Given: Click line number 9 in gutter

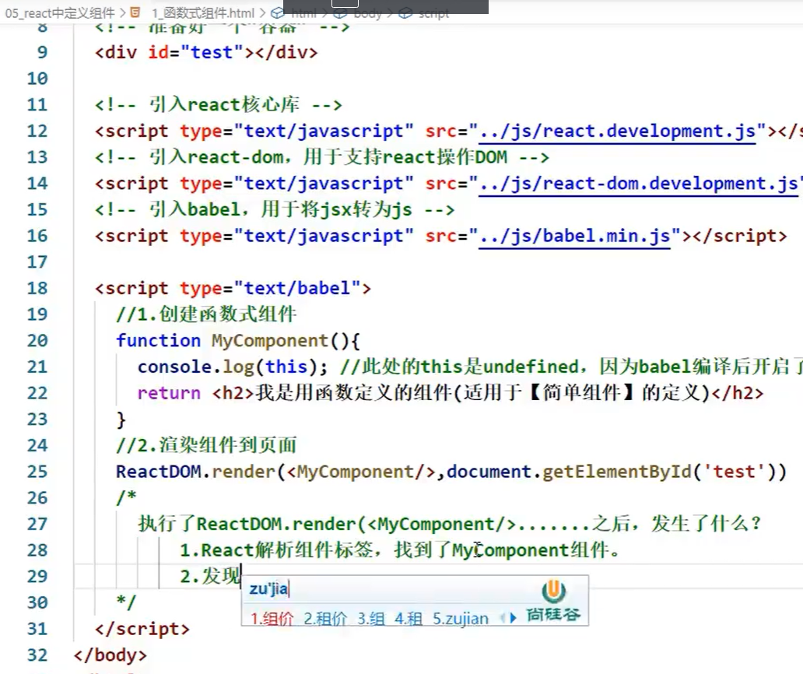Looking at the screenshot, I should (42, 52).
